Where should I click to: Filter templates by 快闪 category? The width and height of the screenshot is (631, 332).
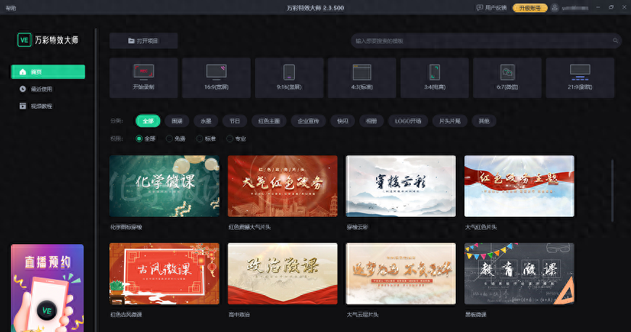[343, 121]
